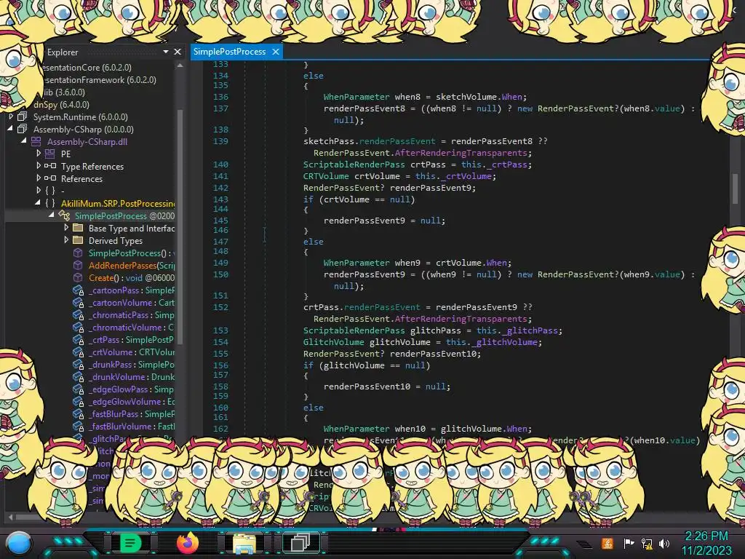
Task: Go to ScriptableRenderPass type on line 140
Action: [x=354, y=164]
